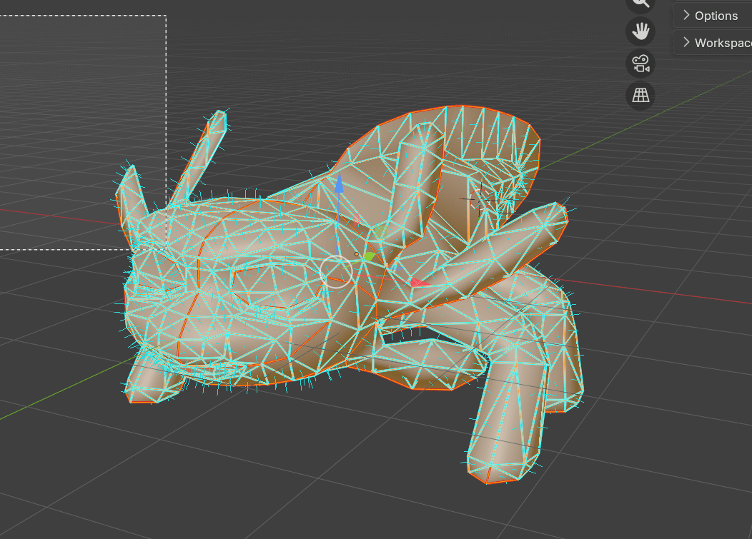Expand the Workspace panel
752x539 pixels.
(x=712, y=43)
